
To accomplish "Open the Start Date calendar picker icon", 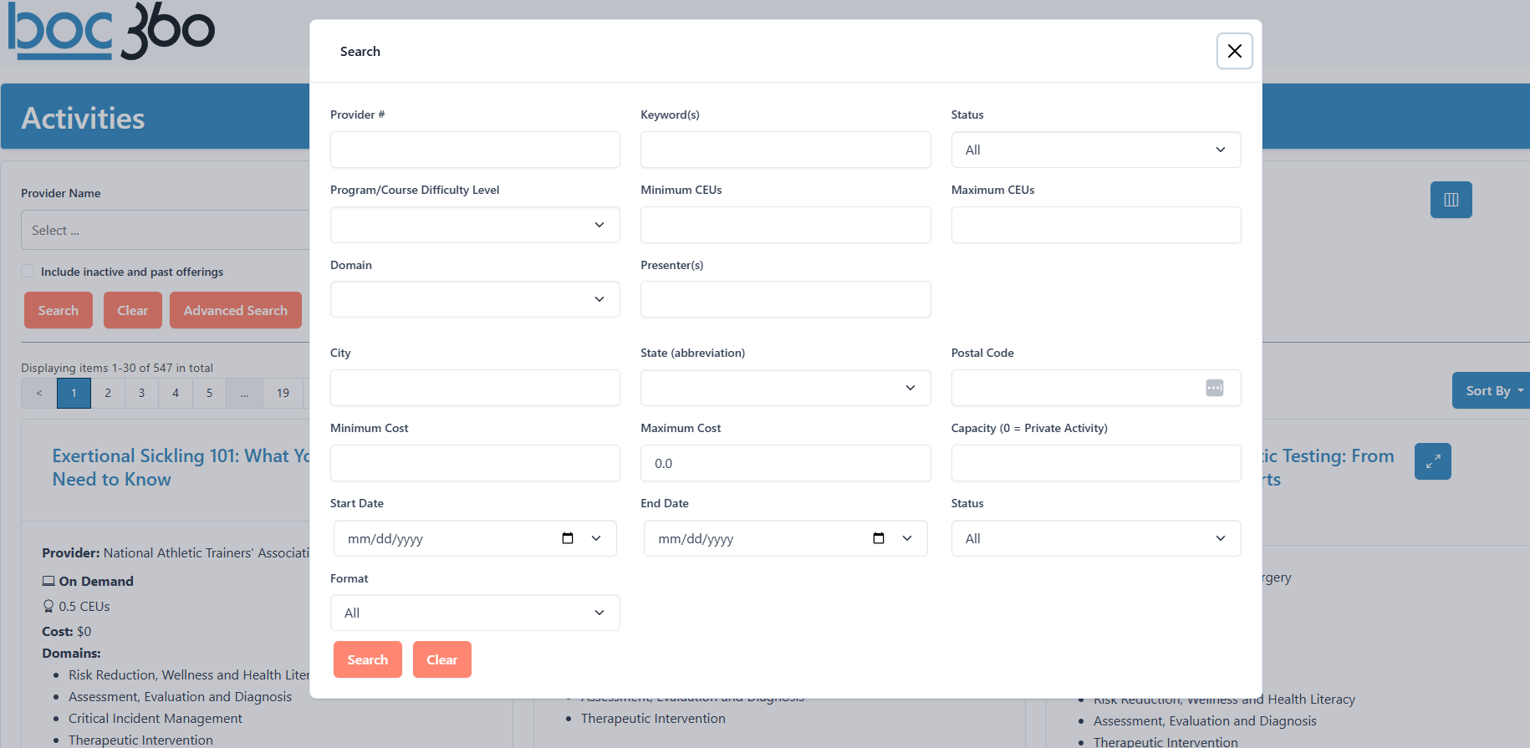I will point(568,538).
